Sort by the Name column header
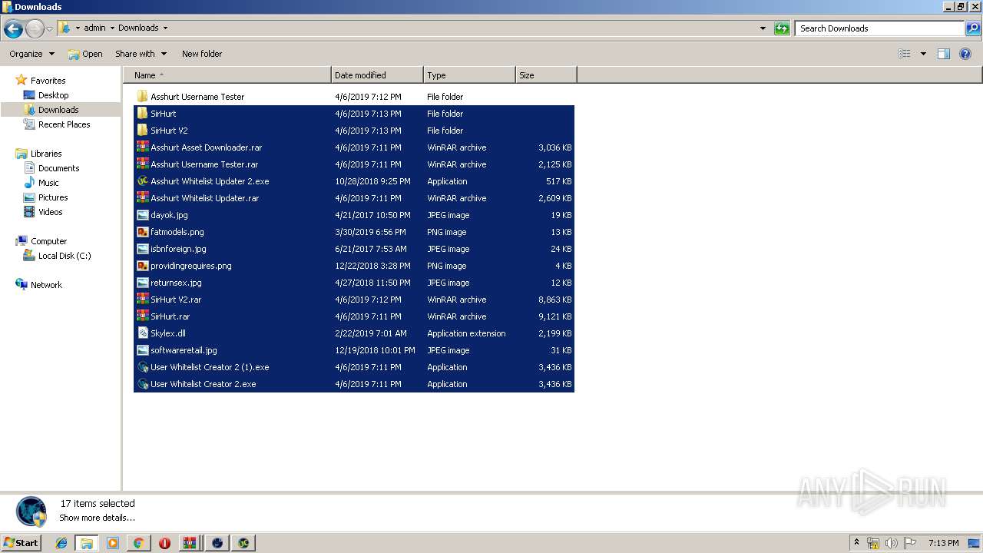This screenshot has width=983, height=553. (227, 75)
